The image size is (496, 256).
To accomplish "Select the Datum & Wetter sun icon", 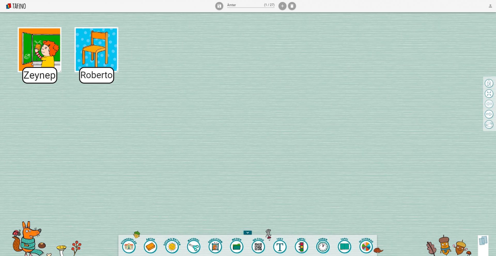I will click(172, 246).
